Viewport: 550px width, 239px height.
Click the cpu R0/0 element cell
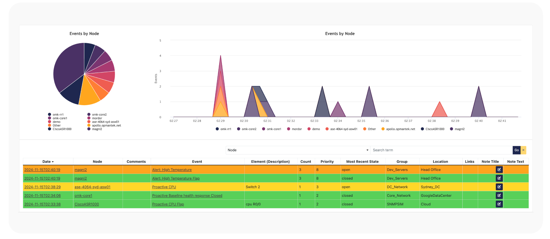[x=271, y=204]
